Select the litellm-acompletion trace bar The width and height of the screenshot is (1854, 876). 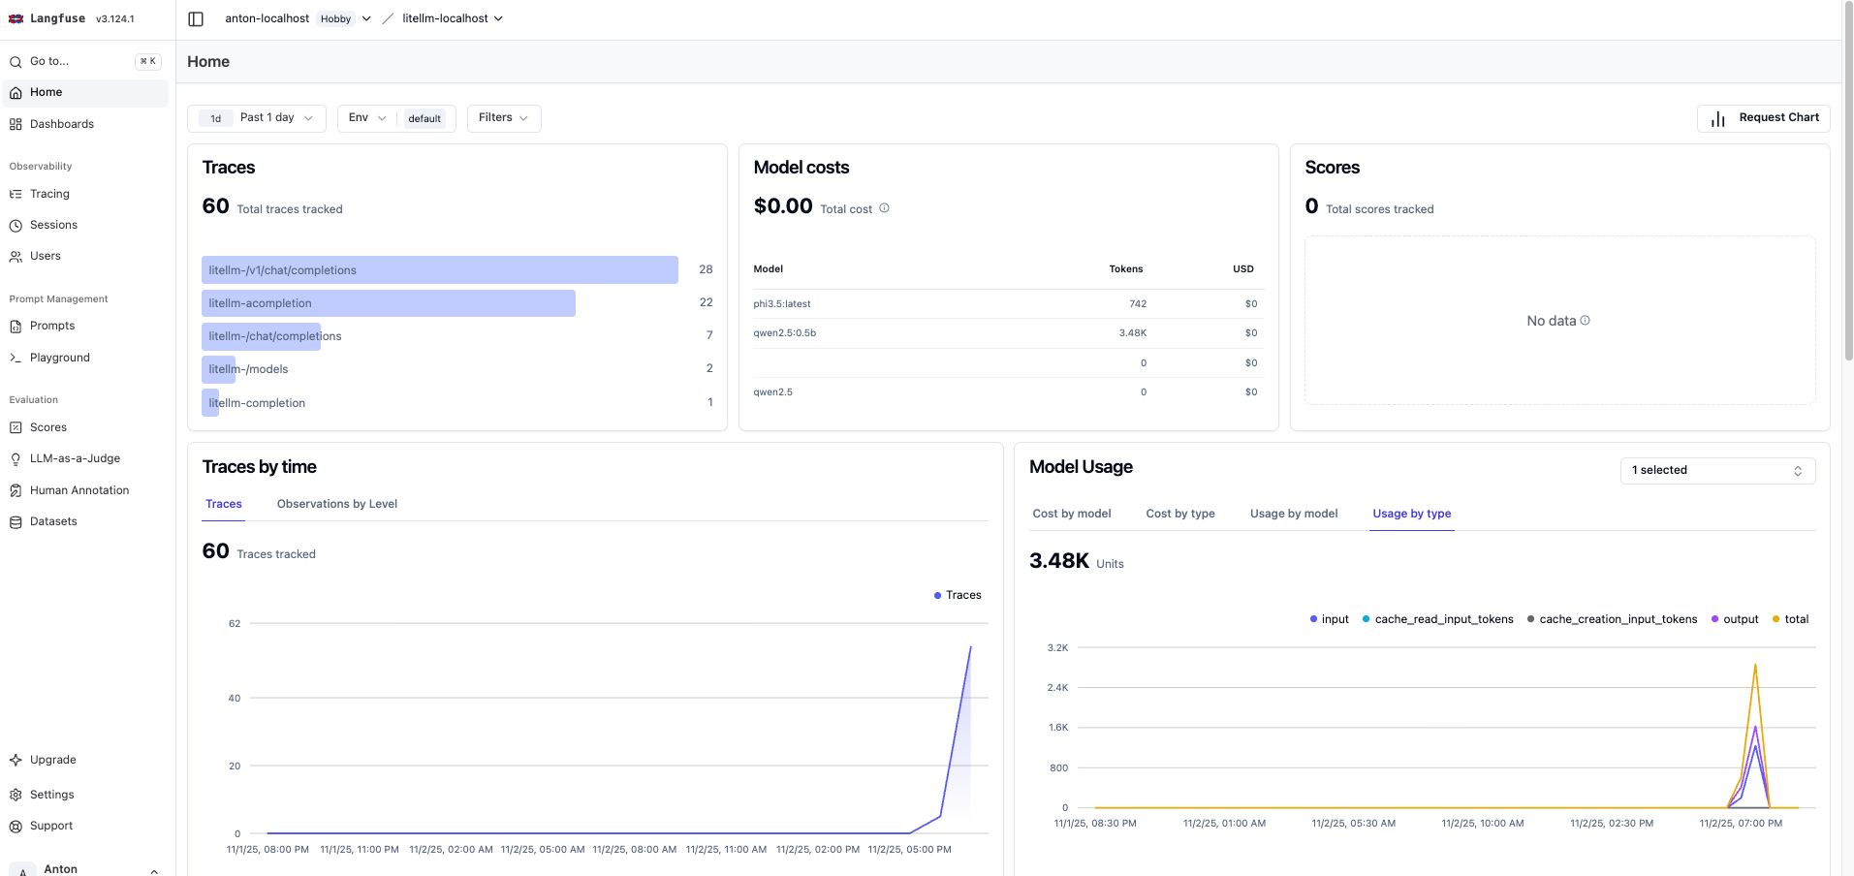(388, 303)
